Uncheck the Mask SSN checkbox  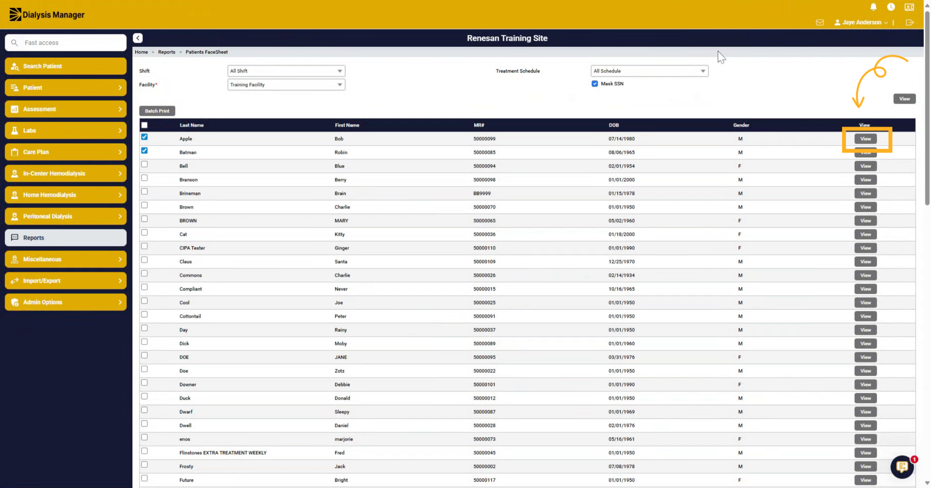coord(595,84)
